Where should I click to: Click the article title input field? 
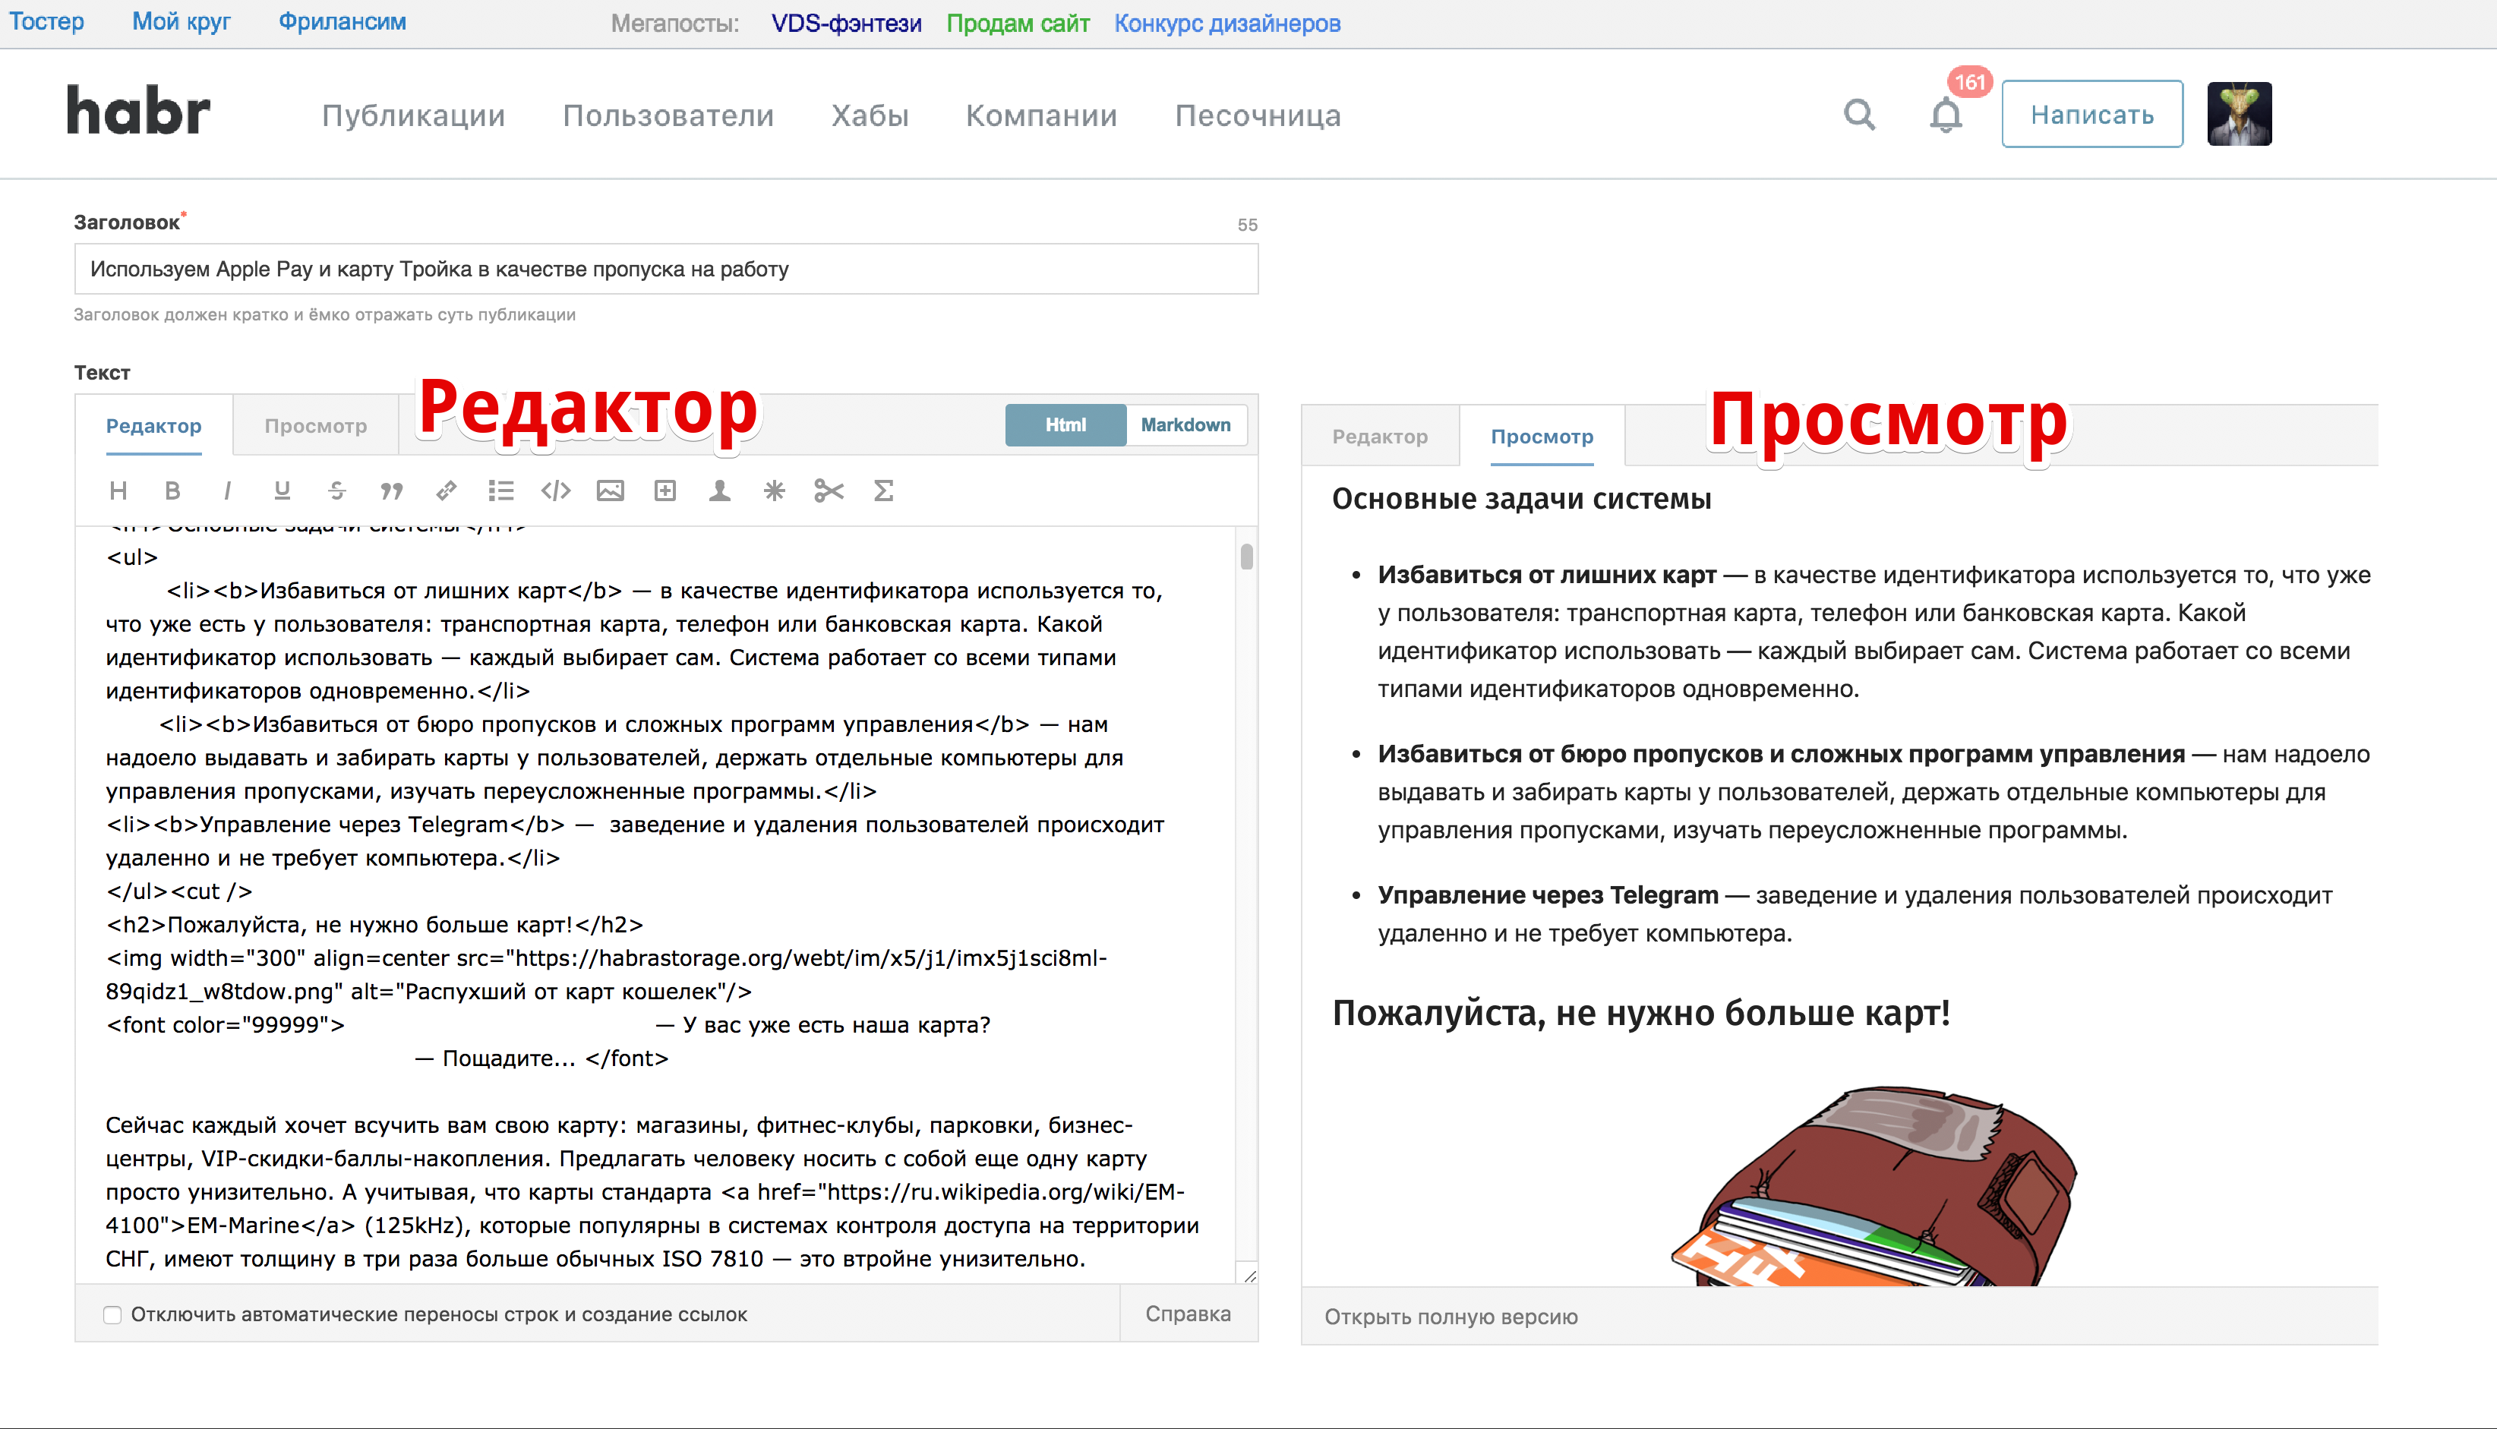pos(667,268)
